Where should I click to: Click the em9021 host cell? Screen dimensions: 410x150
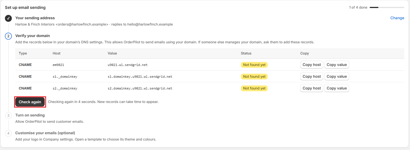point(58,65)
